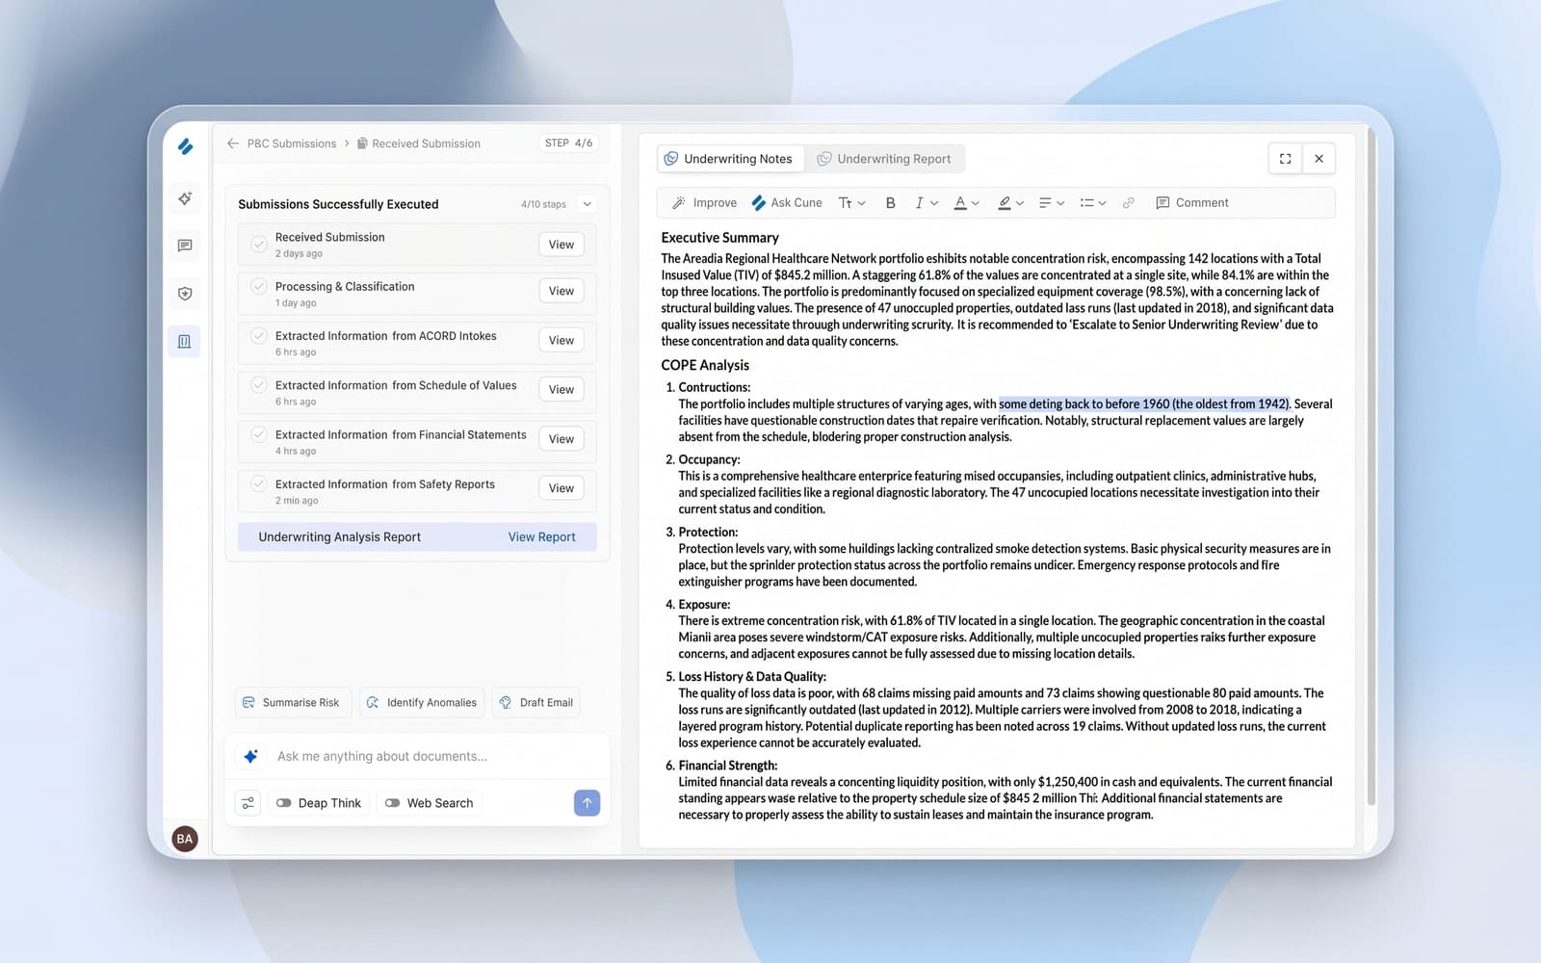View Extracted Information from Schedule of Values
Screen dimensions: 1541x963
562,389
